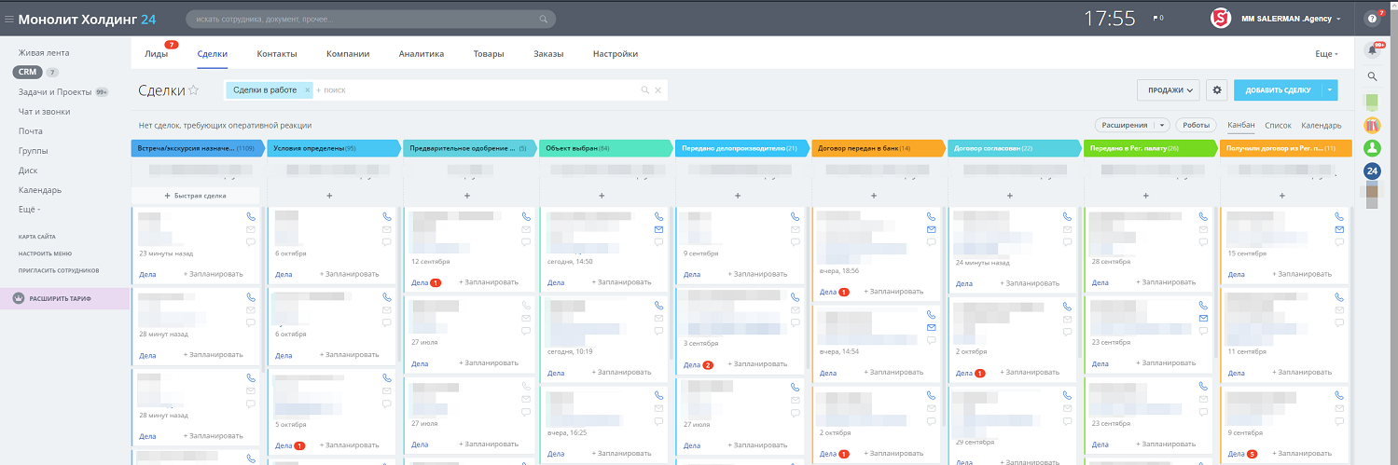Open the help question mark icon
The width and height of the screenshot is (1398, 465).
[1372, 19]
